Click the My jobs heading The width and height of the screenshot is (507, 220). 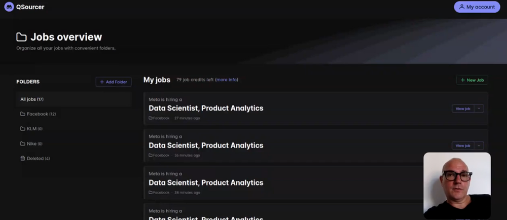coord(157,80)
